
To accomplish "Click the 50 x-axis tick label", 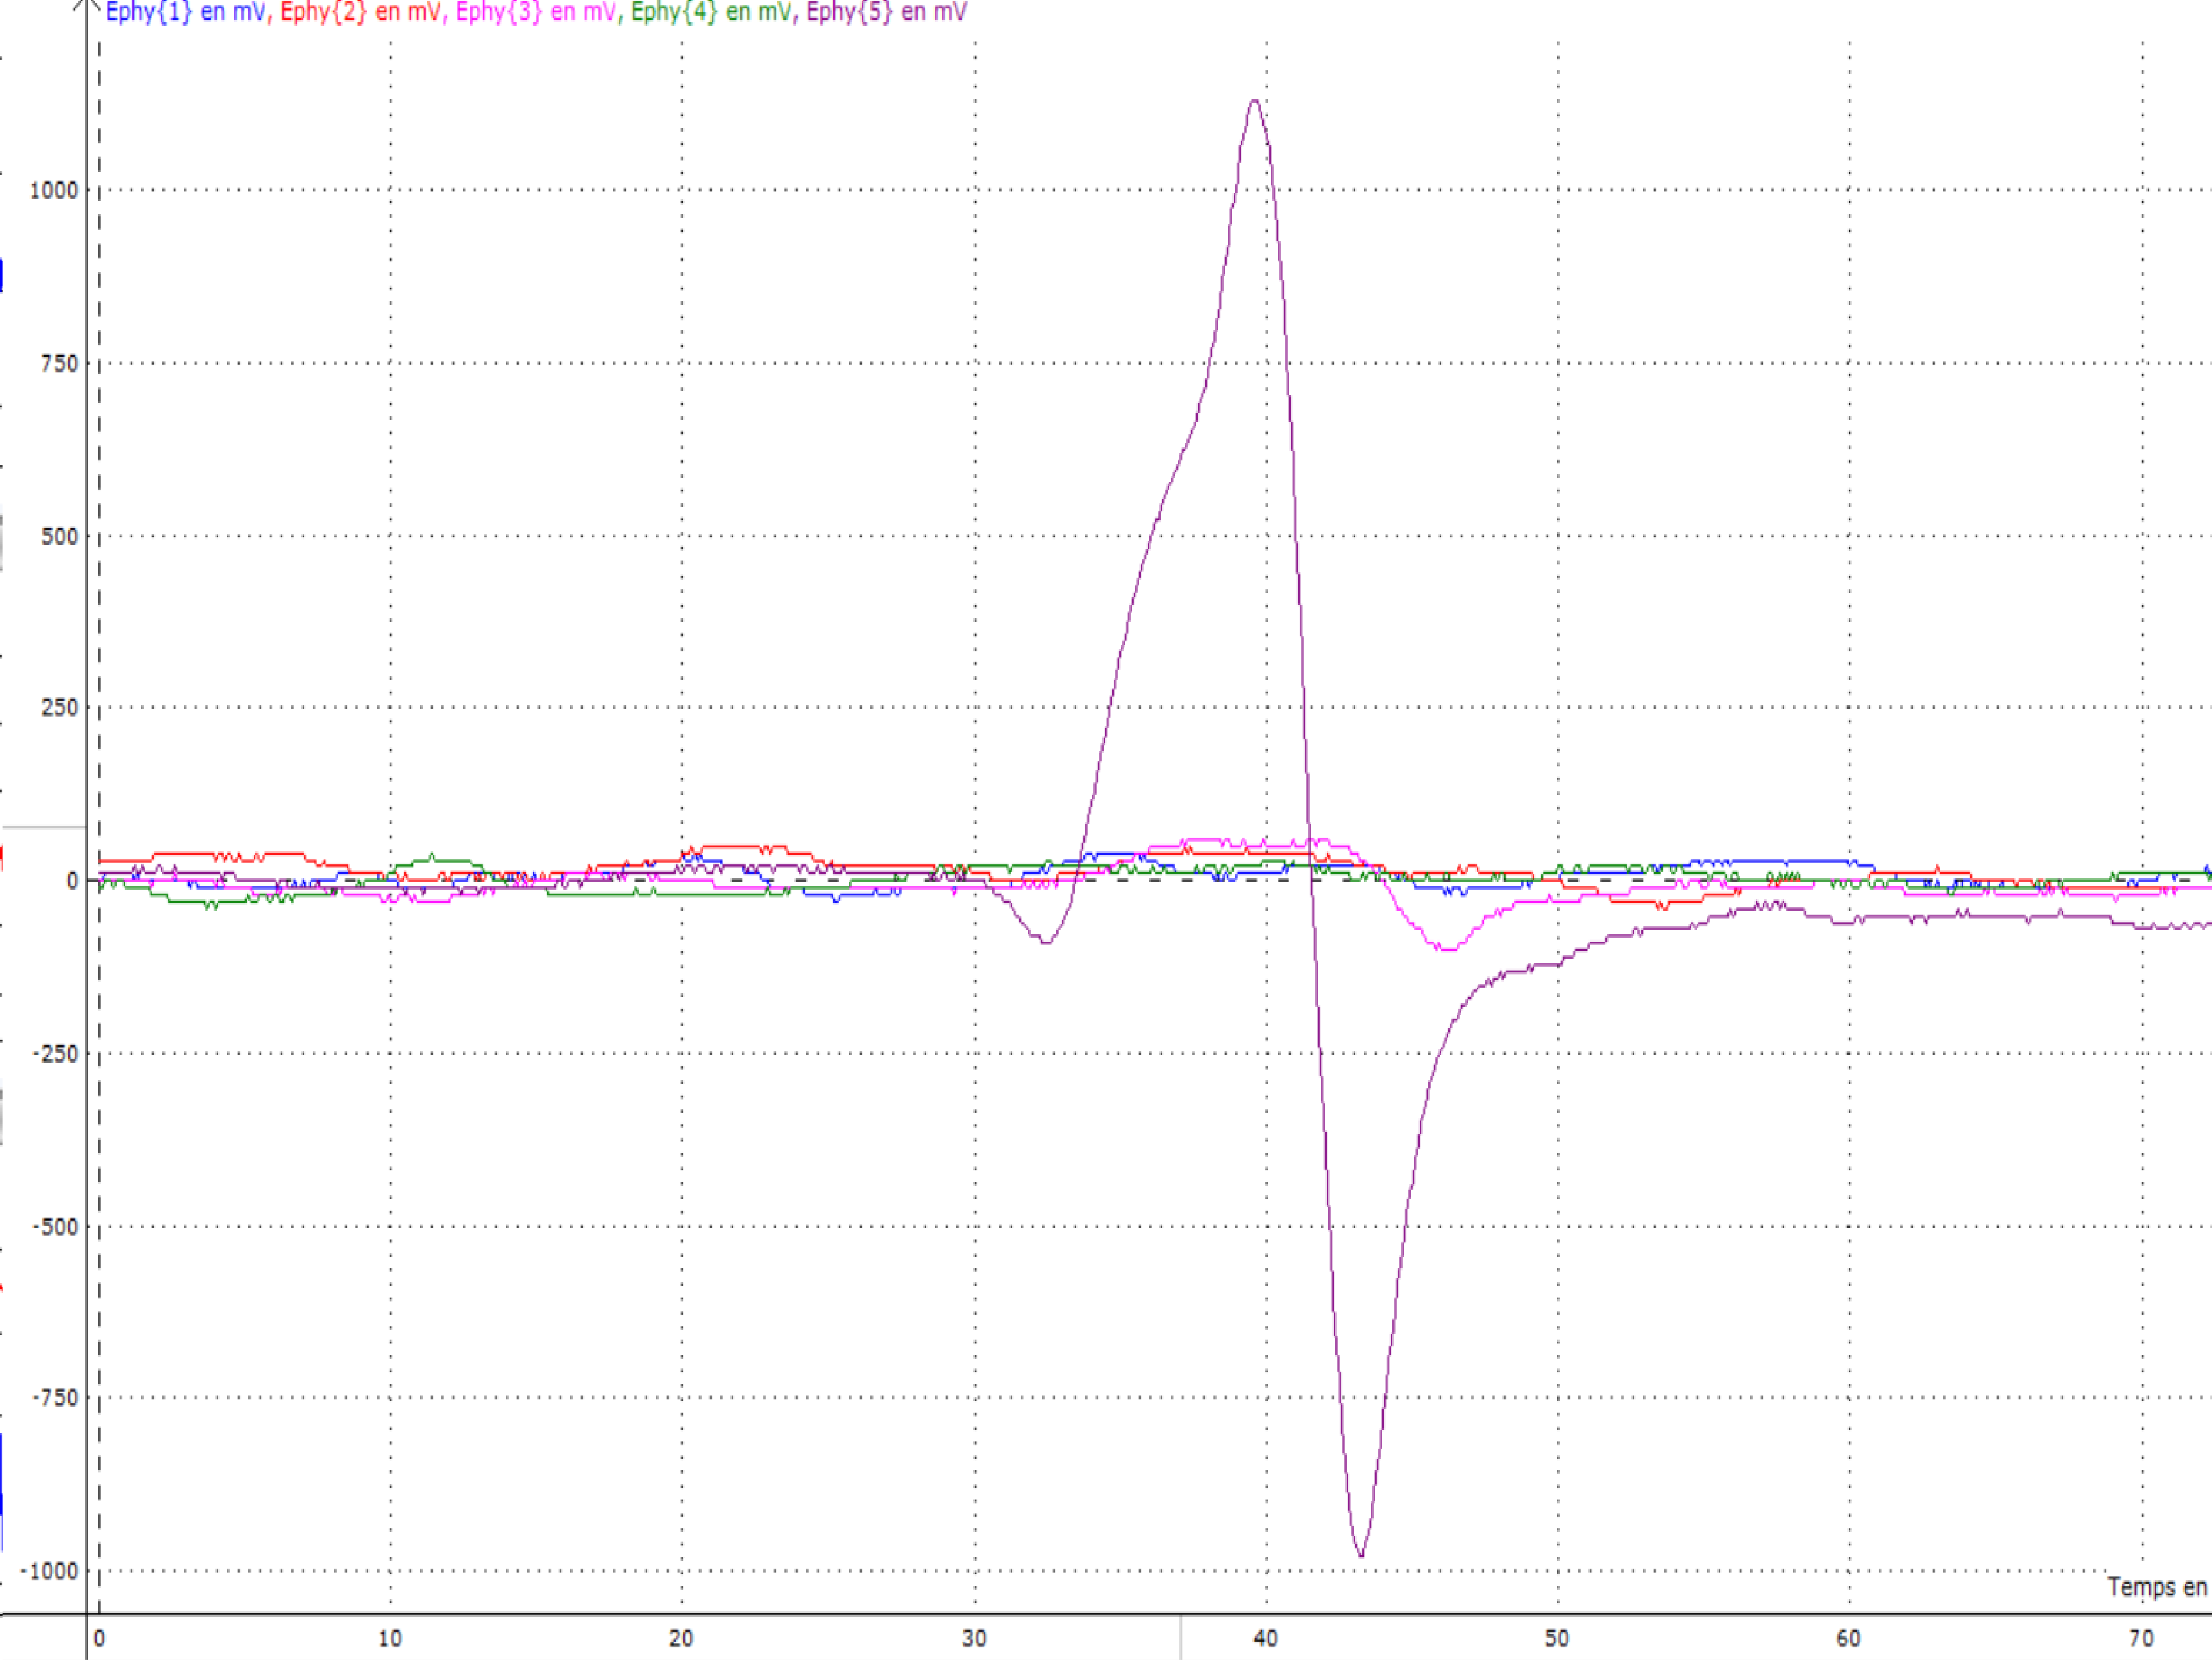I will click(x=1557, y=1638).
